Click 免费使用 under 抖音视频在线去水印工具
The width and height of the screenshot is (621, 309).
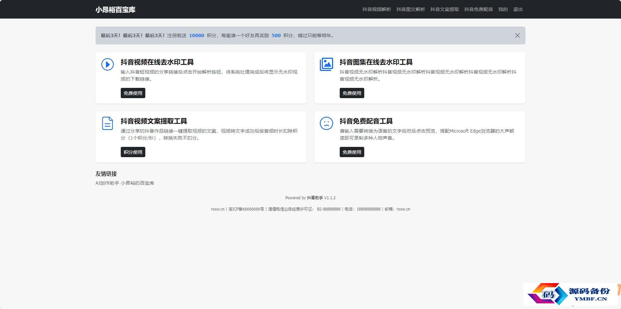pyautogui.click(x=133, y=93)
